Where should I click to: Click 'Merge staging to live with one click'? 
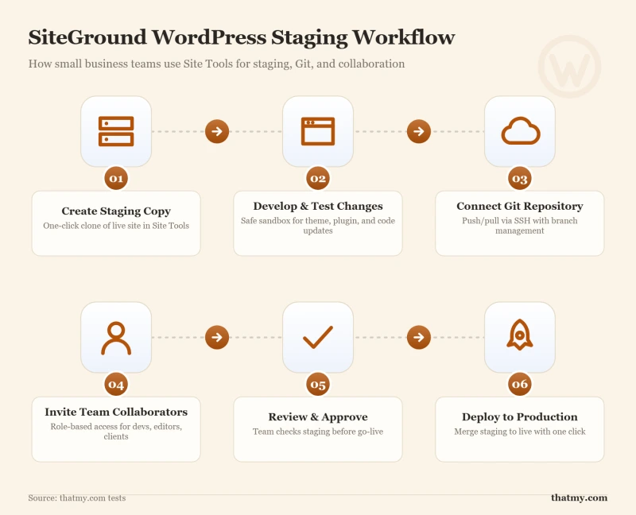520,432
